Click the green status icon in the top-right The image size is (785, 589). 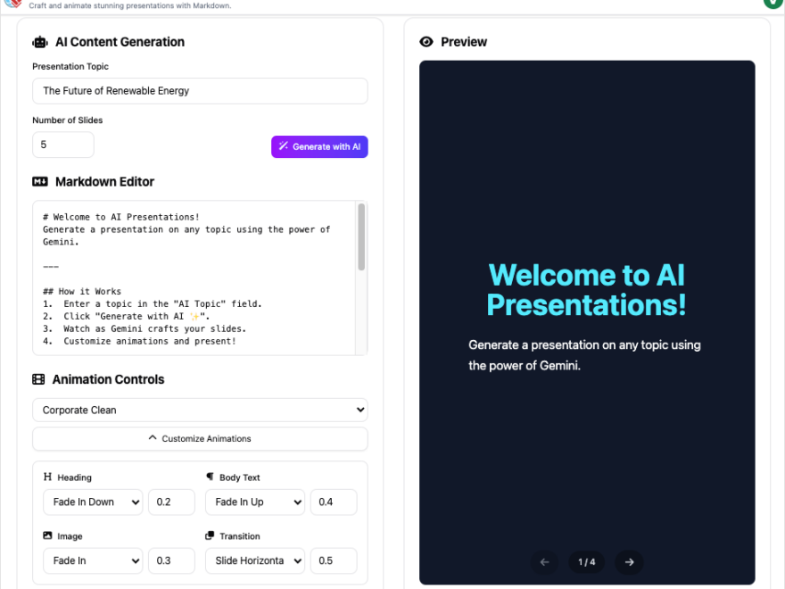tap(772, 4)
